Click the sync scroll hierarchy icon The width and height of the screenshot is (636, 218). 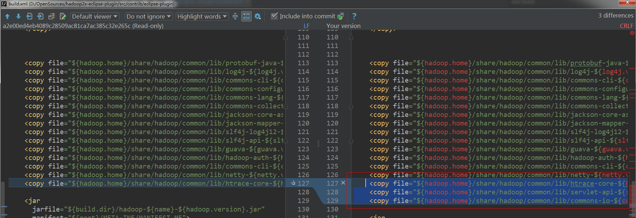coord(52,16)
